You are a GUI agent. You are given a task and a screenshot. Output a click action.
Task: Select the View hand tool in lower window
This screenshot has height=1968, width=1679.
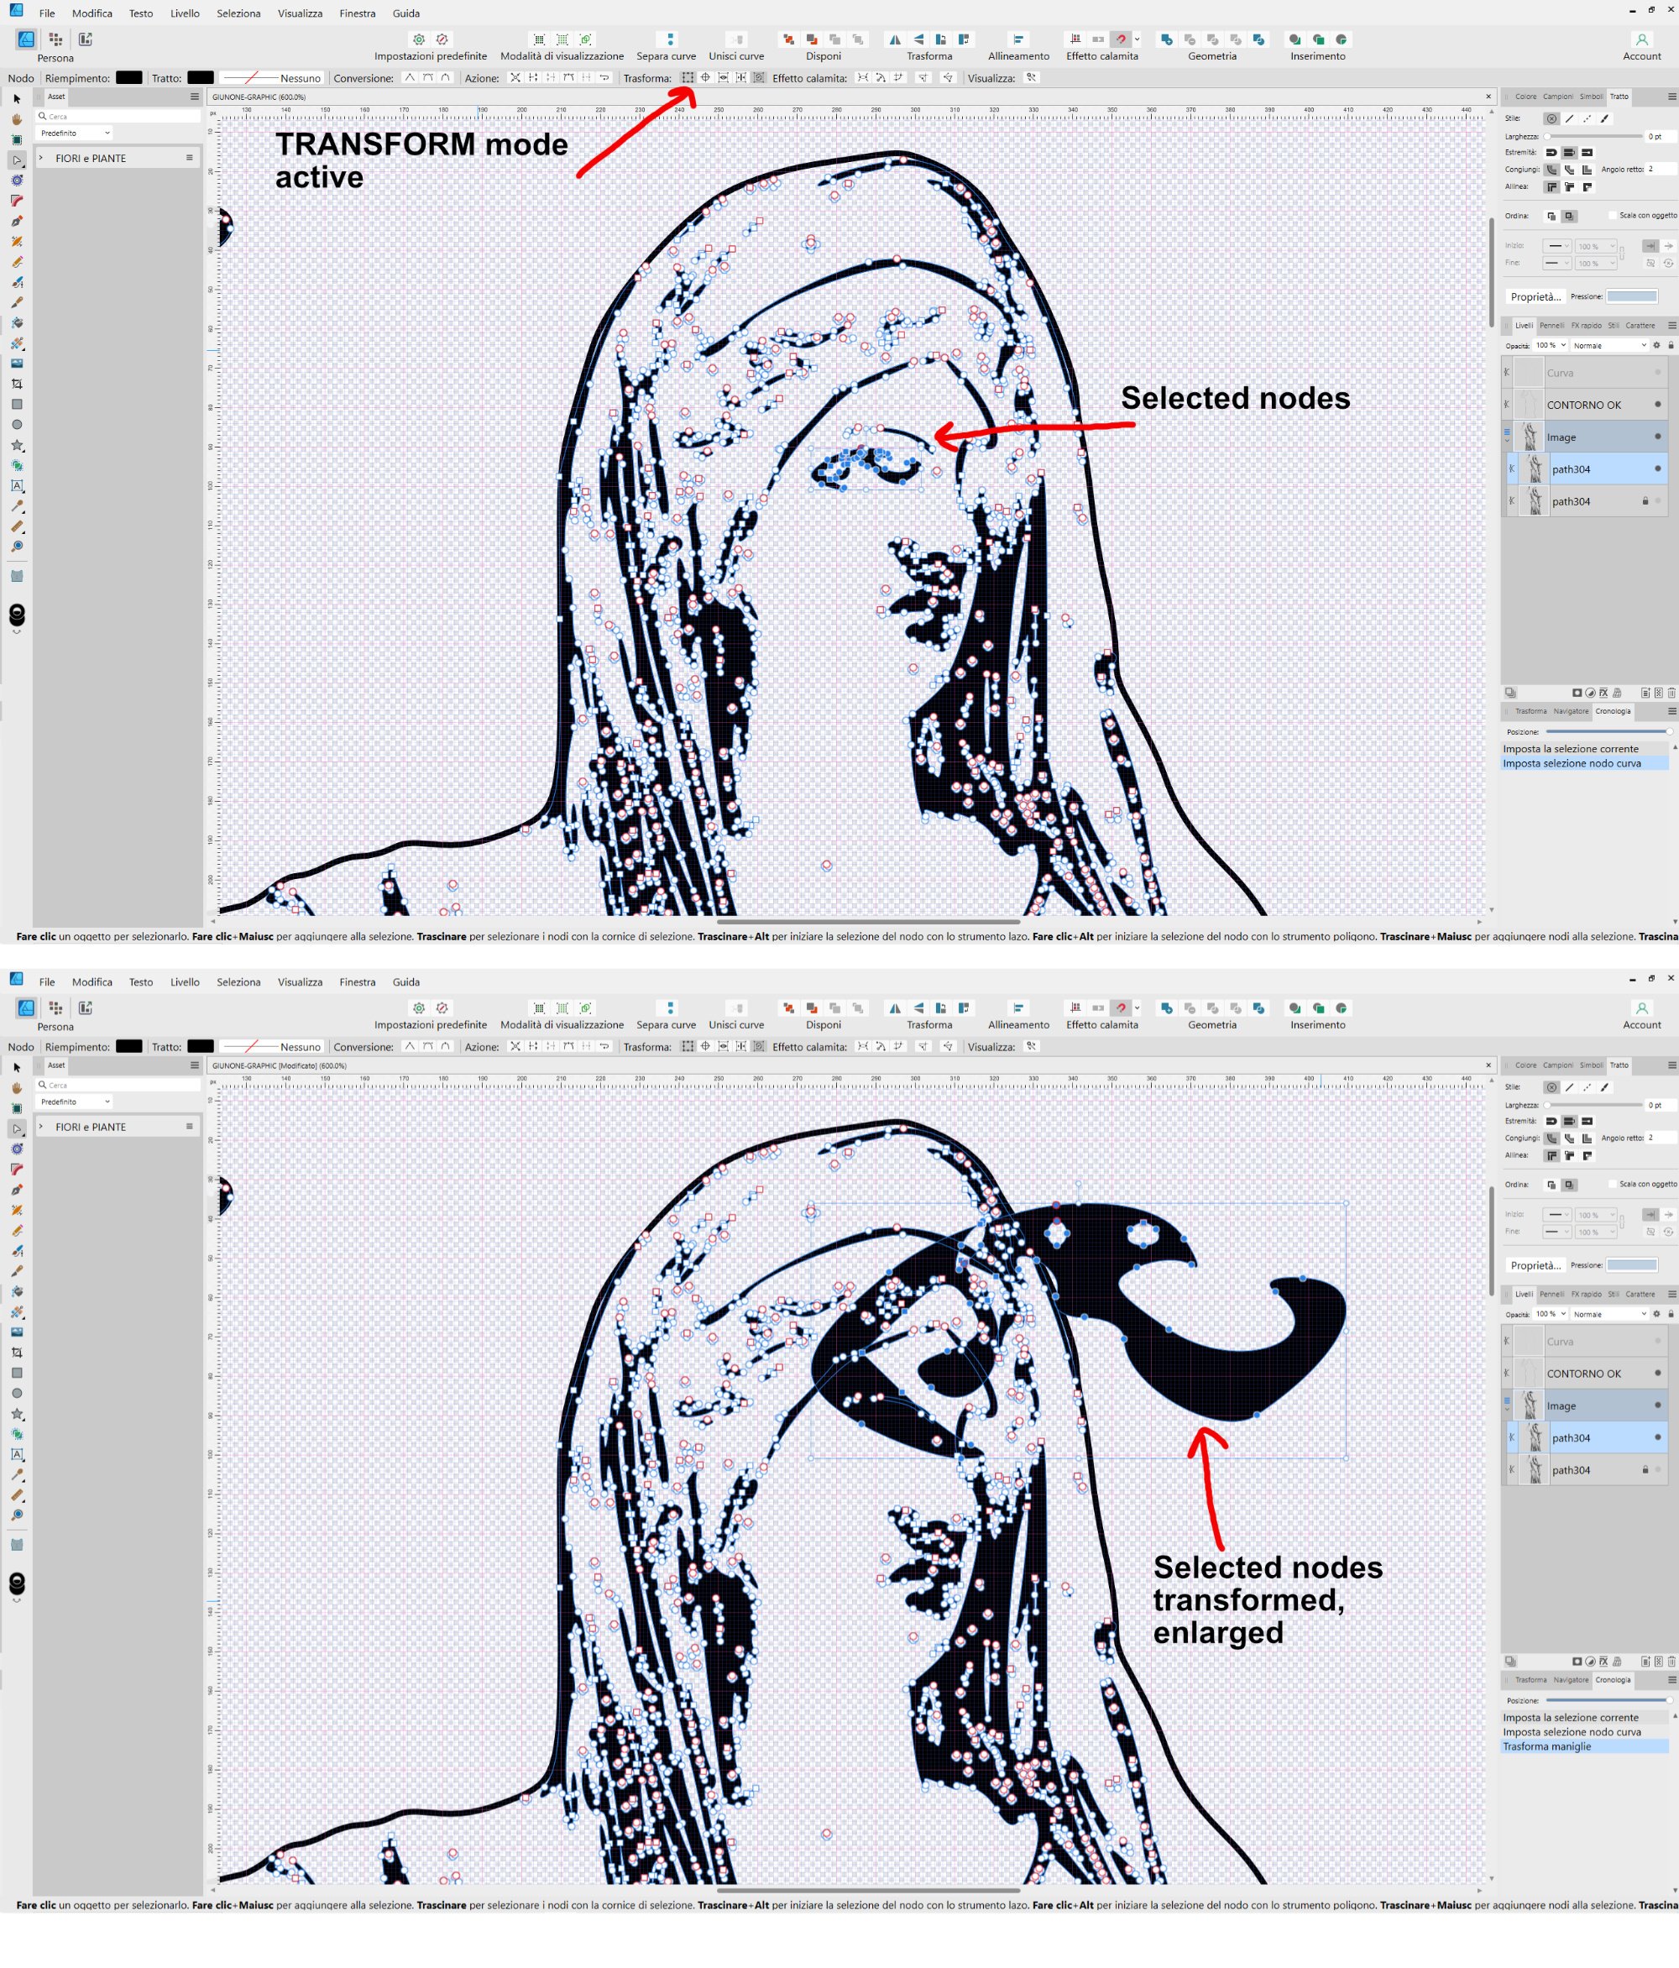point(16,1087)
